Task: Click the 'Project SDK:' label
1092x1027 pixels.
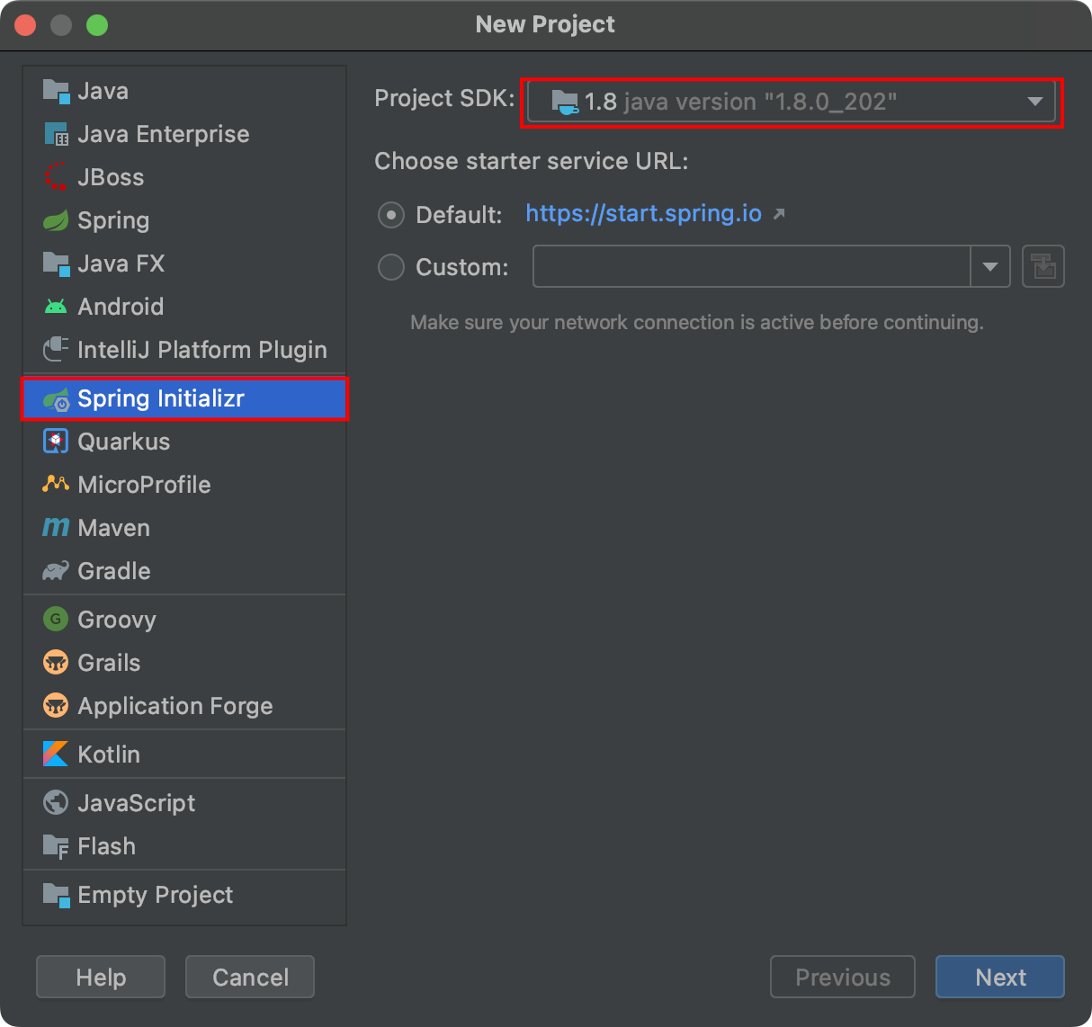Action: tap(444, 98)
